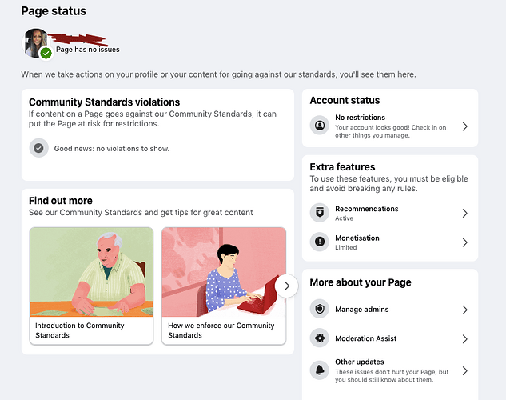The width and height of the screenshot is (506, 400).
Task: Click 'See our Community Standards and get tips' text
Action: tap(141, 213)
